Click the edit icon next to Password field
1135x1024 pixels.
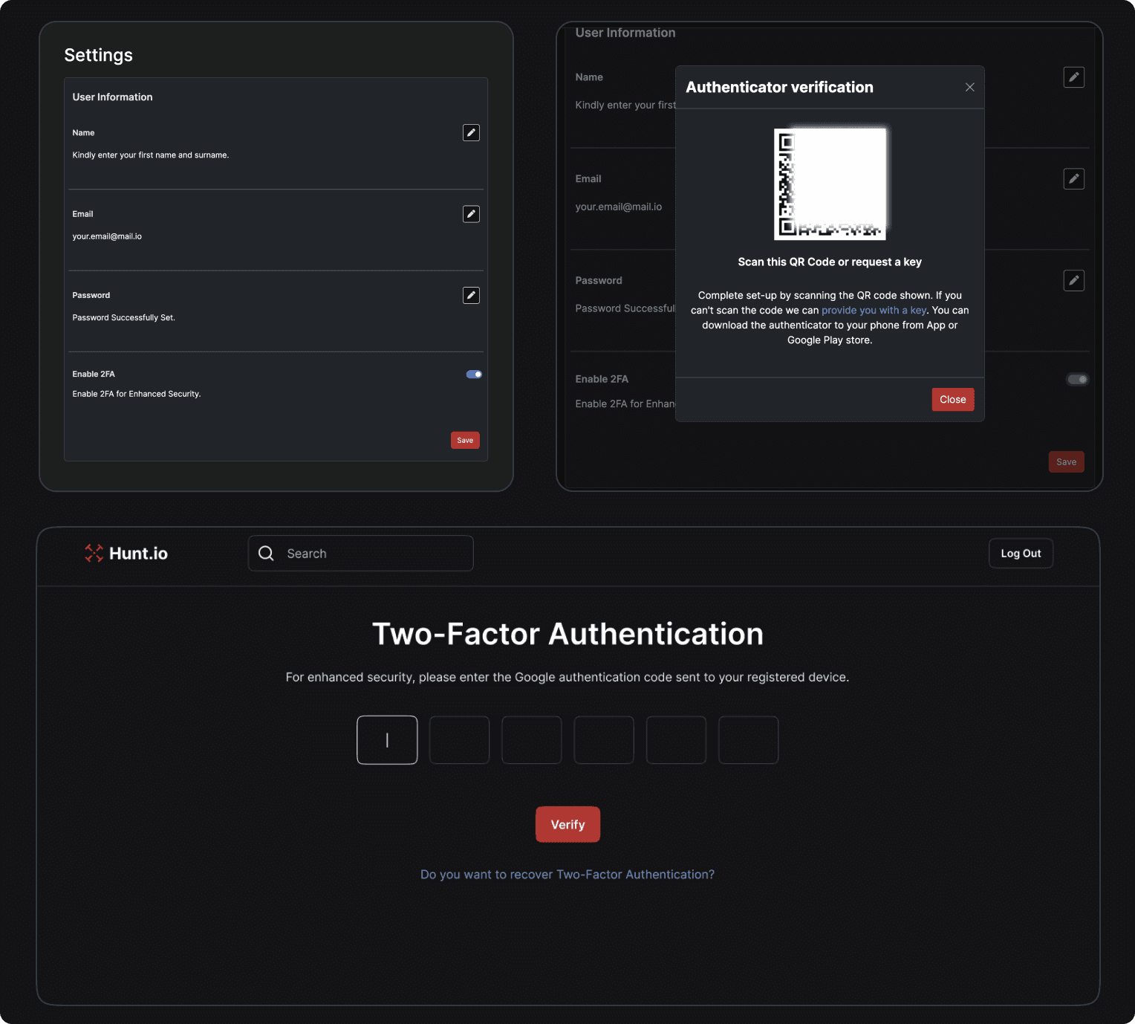[471, 295]
